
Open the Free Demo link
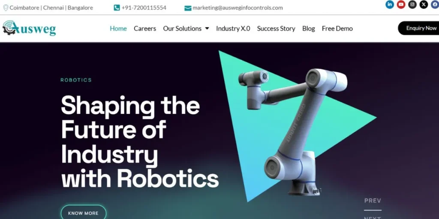click(337, 29)
